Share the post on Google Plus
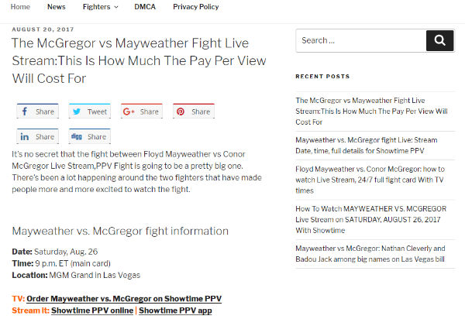Viewport: 465px width, 326px height. point(142,112)
